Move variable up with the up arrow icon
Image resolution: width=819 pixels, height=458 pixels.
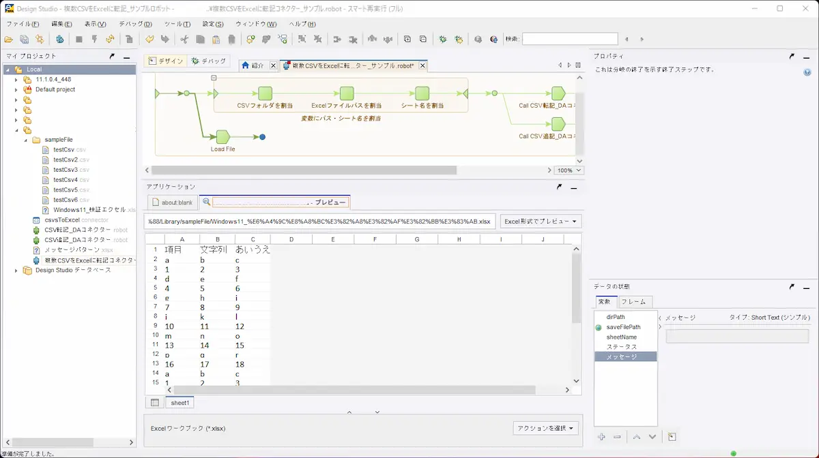point(637,436)
